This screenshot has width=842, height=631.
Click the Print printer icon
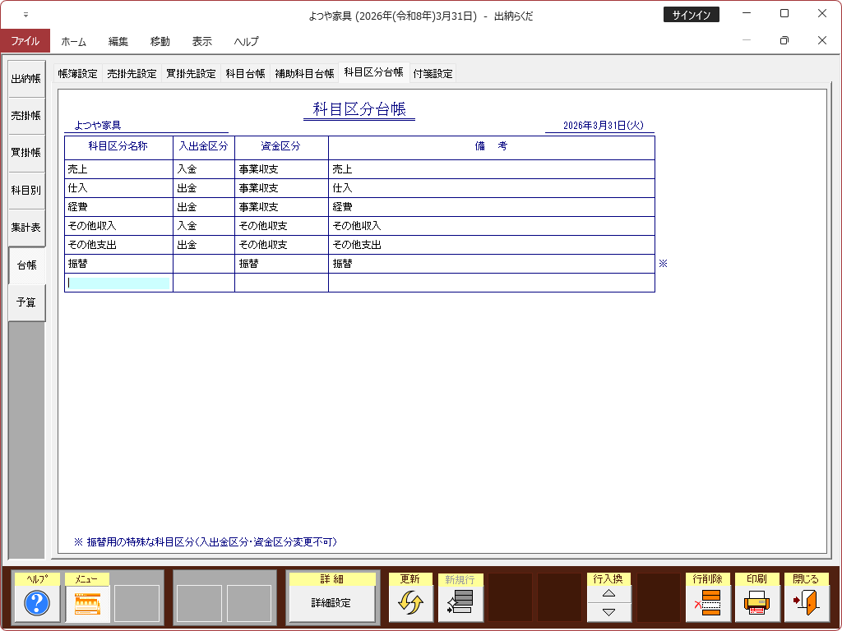coord(756,604)
